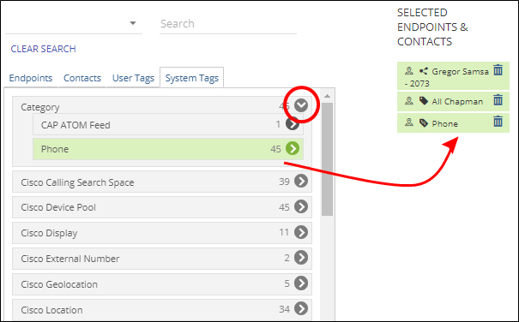Click the tag icon next to selected Phone
The image size is (519, 322).
point(424,123)
